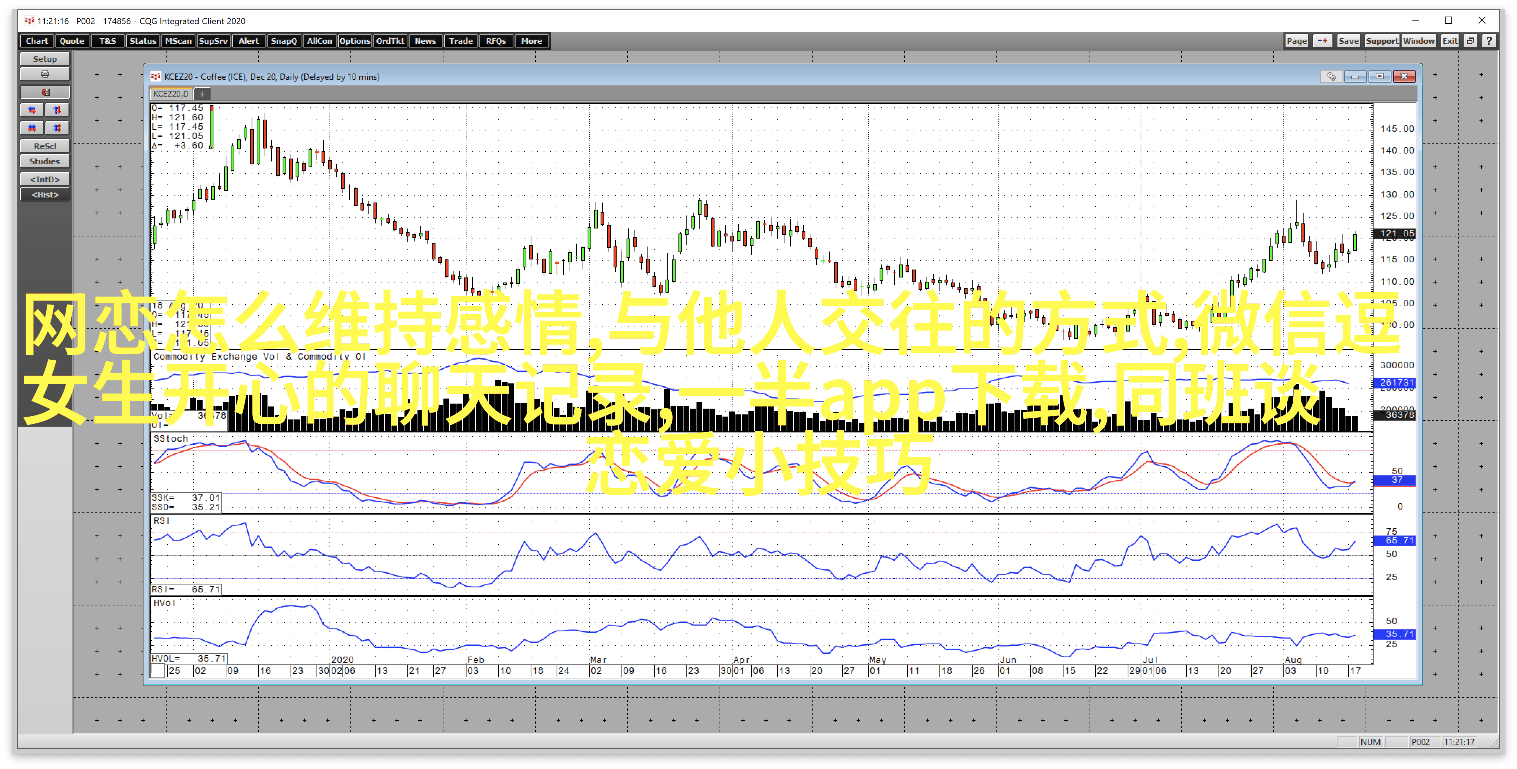The height and width of the screenshot is (769, 1517).
Task: Click the vertical compress arrows icon
Action: (x=57, y=128)
